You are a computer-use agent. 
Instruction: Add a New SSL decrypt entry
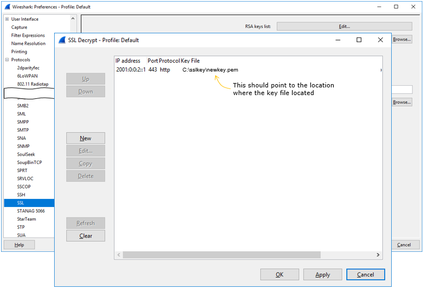coord(85,138)
